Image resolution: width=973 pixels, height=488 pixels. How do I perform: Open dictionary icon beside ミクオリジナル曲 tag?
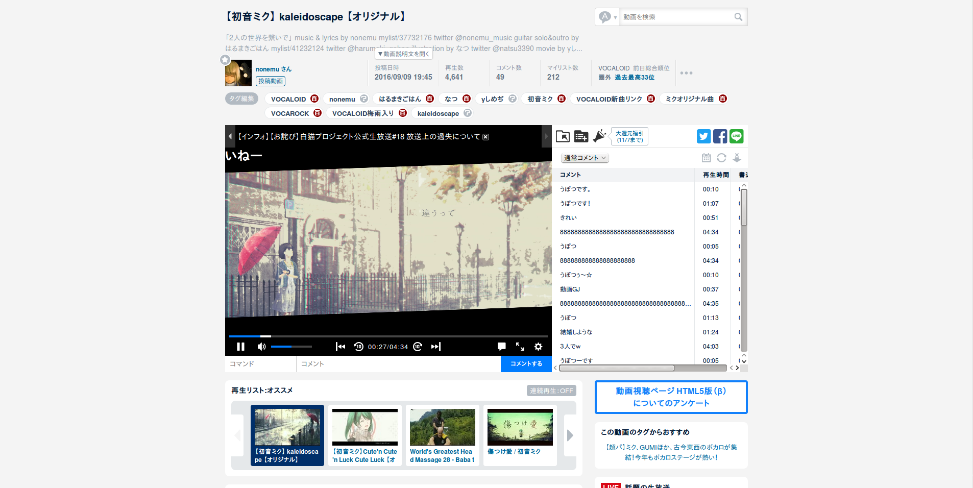pyautogui.click(x=723, y=99)
